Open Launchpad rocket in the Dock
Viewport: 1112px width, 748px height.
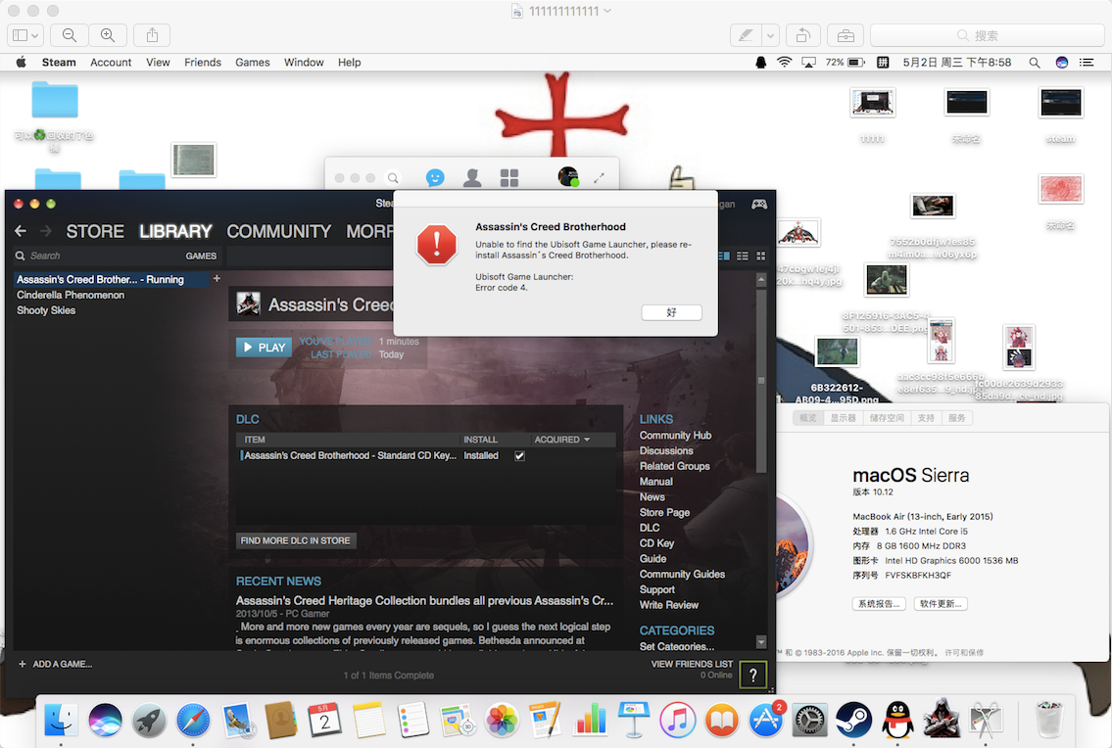click(149, 721)
